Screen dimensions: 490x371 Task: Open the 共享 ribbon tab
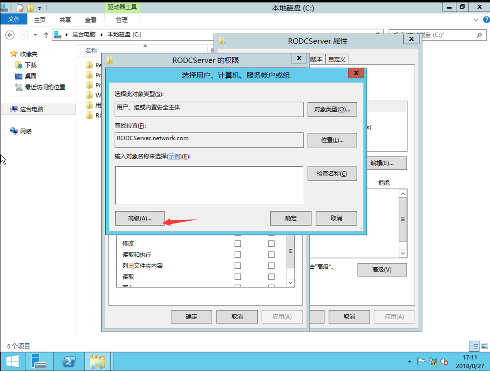point(65,20)
